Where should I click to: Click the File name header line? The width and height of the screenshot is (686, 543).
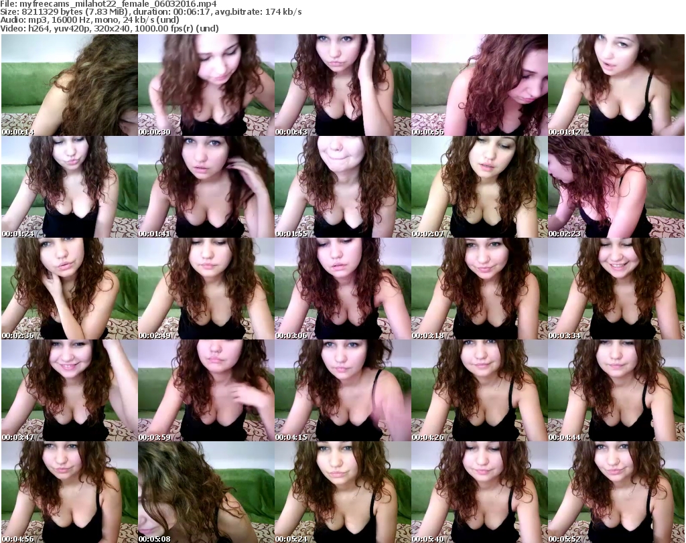108,4
